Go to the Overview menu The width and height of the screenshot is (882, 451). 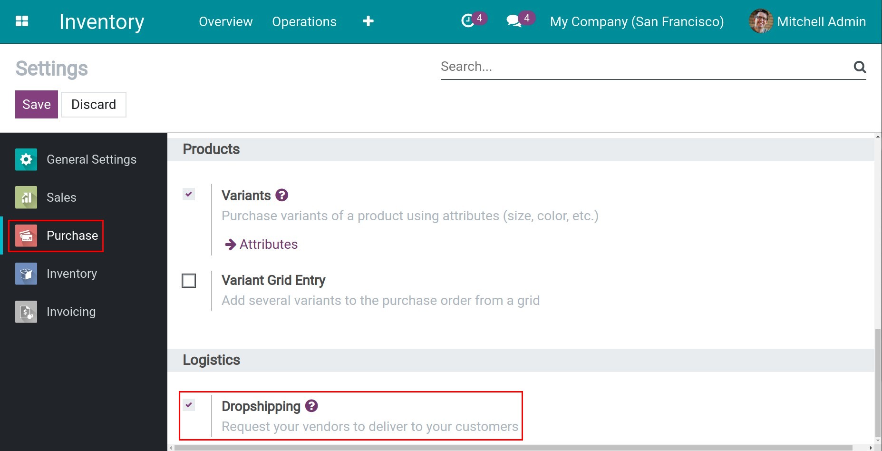tap(225, 22)
